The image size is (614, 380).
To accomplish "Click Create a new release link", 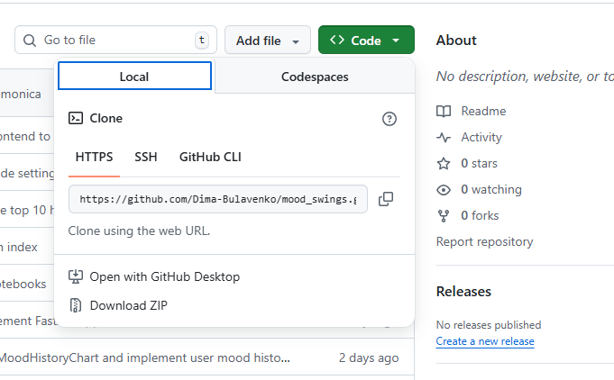I will (x=485, y=341).
